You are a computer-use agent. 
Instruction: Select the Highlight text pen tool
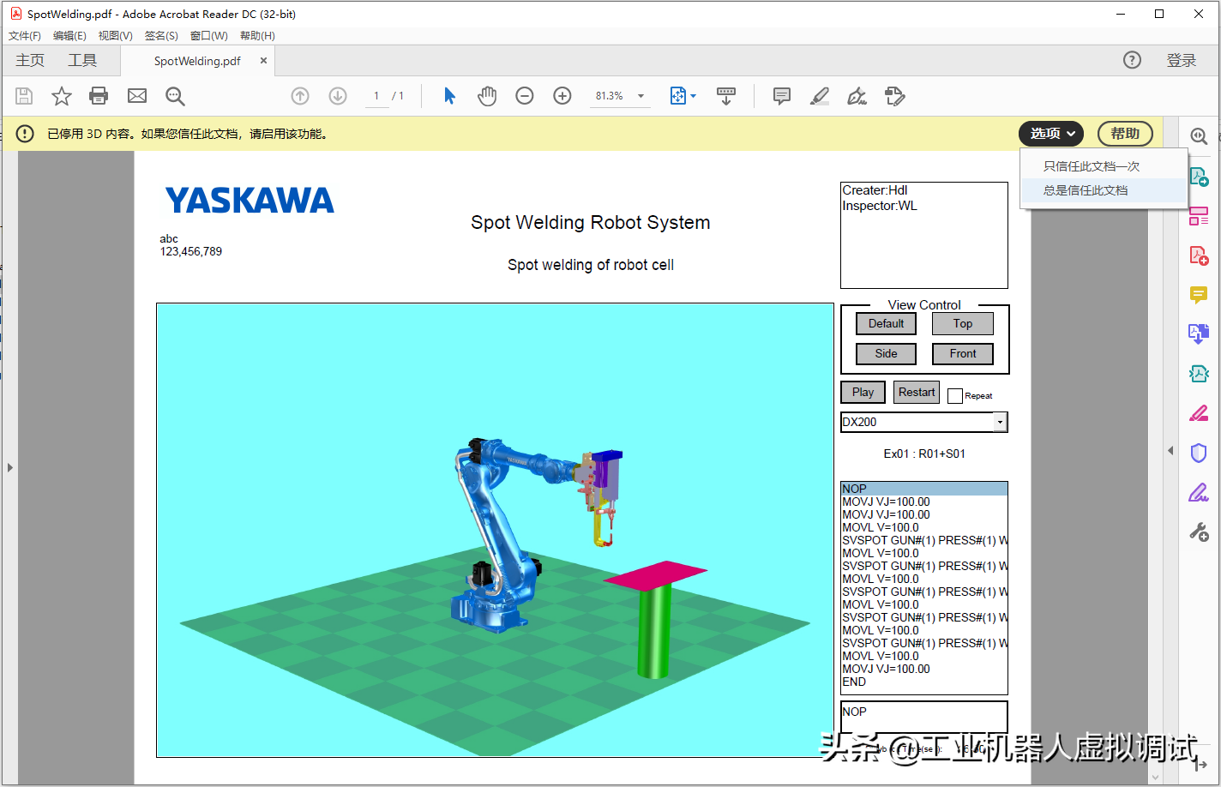(820, 96)
